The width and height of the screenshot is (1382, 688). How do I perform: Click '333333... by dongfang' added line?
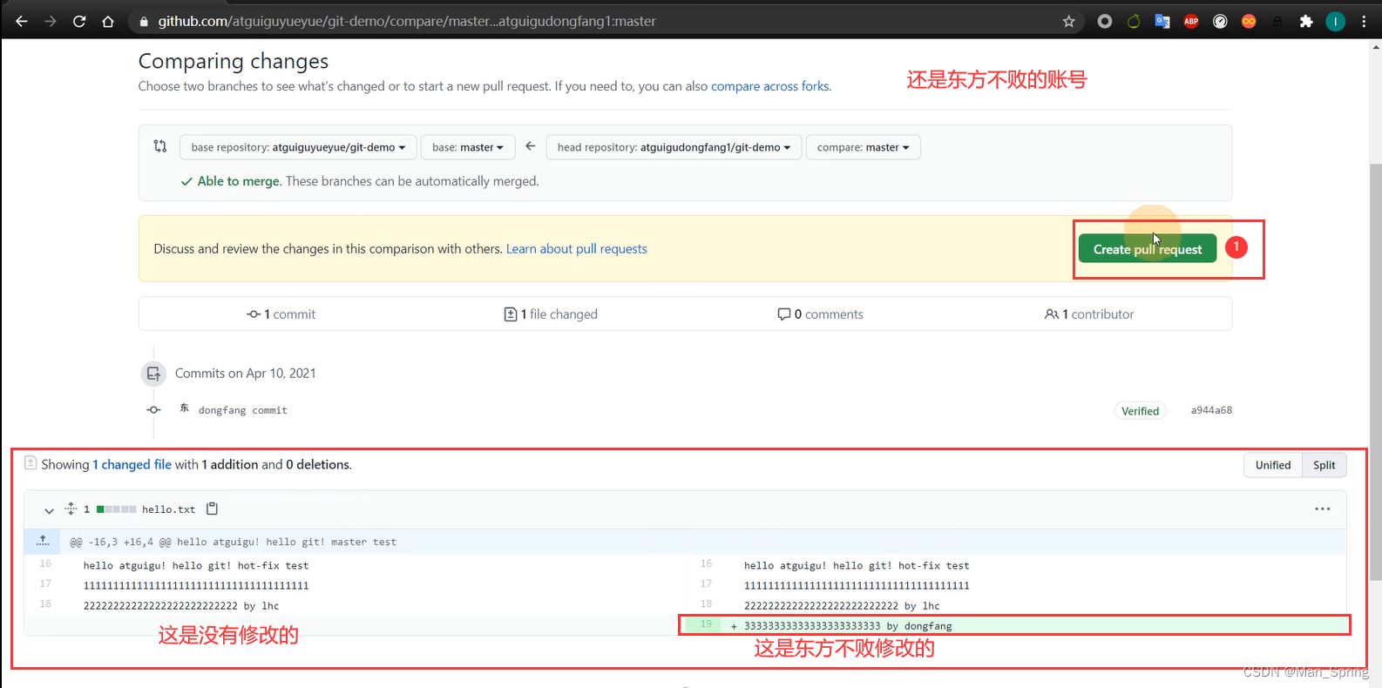point(848,626)
